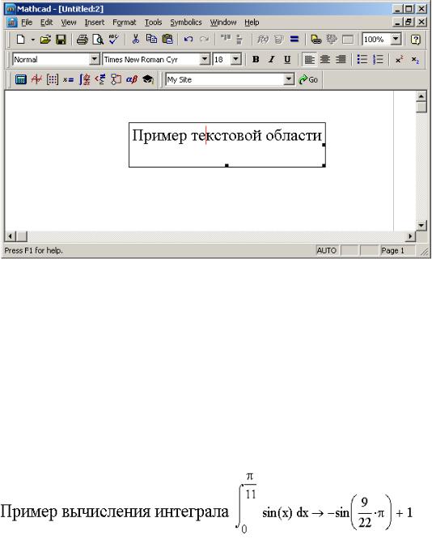Open the Programming toolbar icon

(x=116, y=80)
